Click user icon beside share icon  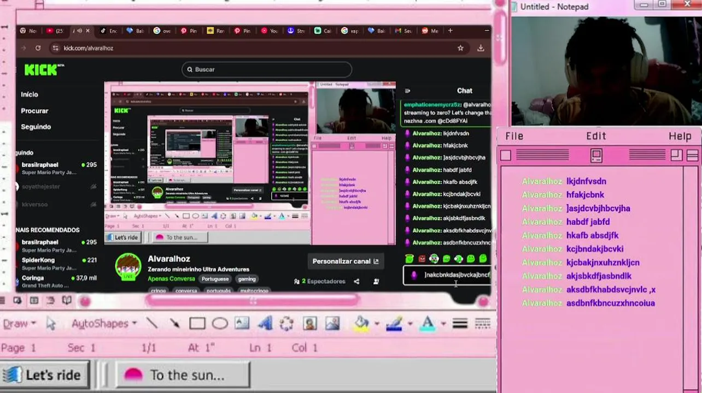(376, 282)
